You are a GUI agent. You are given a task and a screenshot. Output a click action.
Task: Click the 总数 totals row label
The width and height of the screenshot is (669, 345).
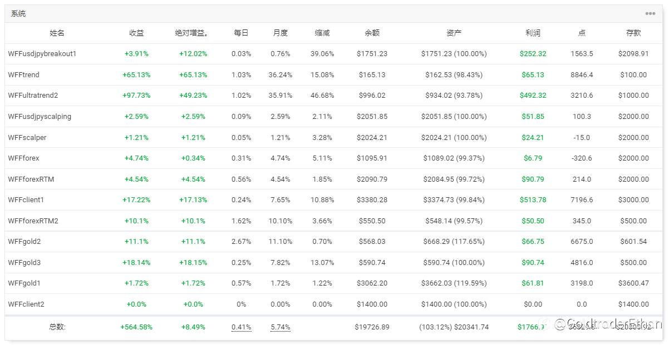[x=57, y=327]
